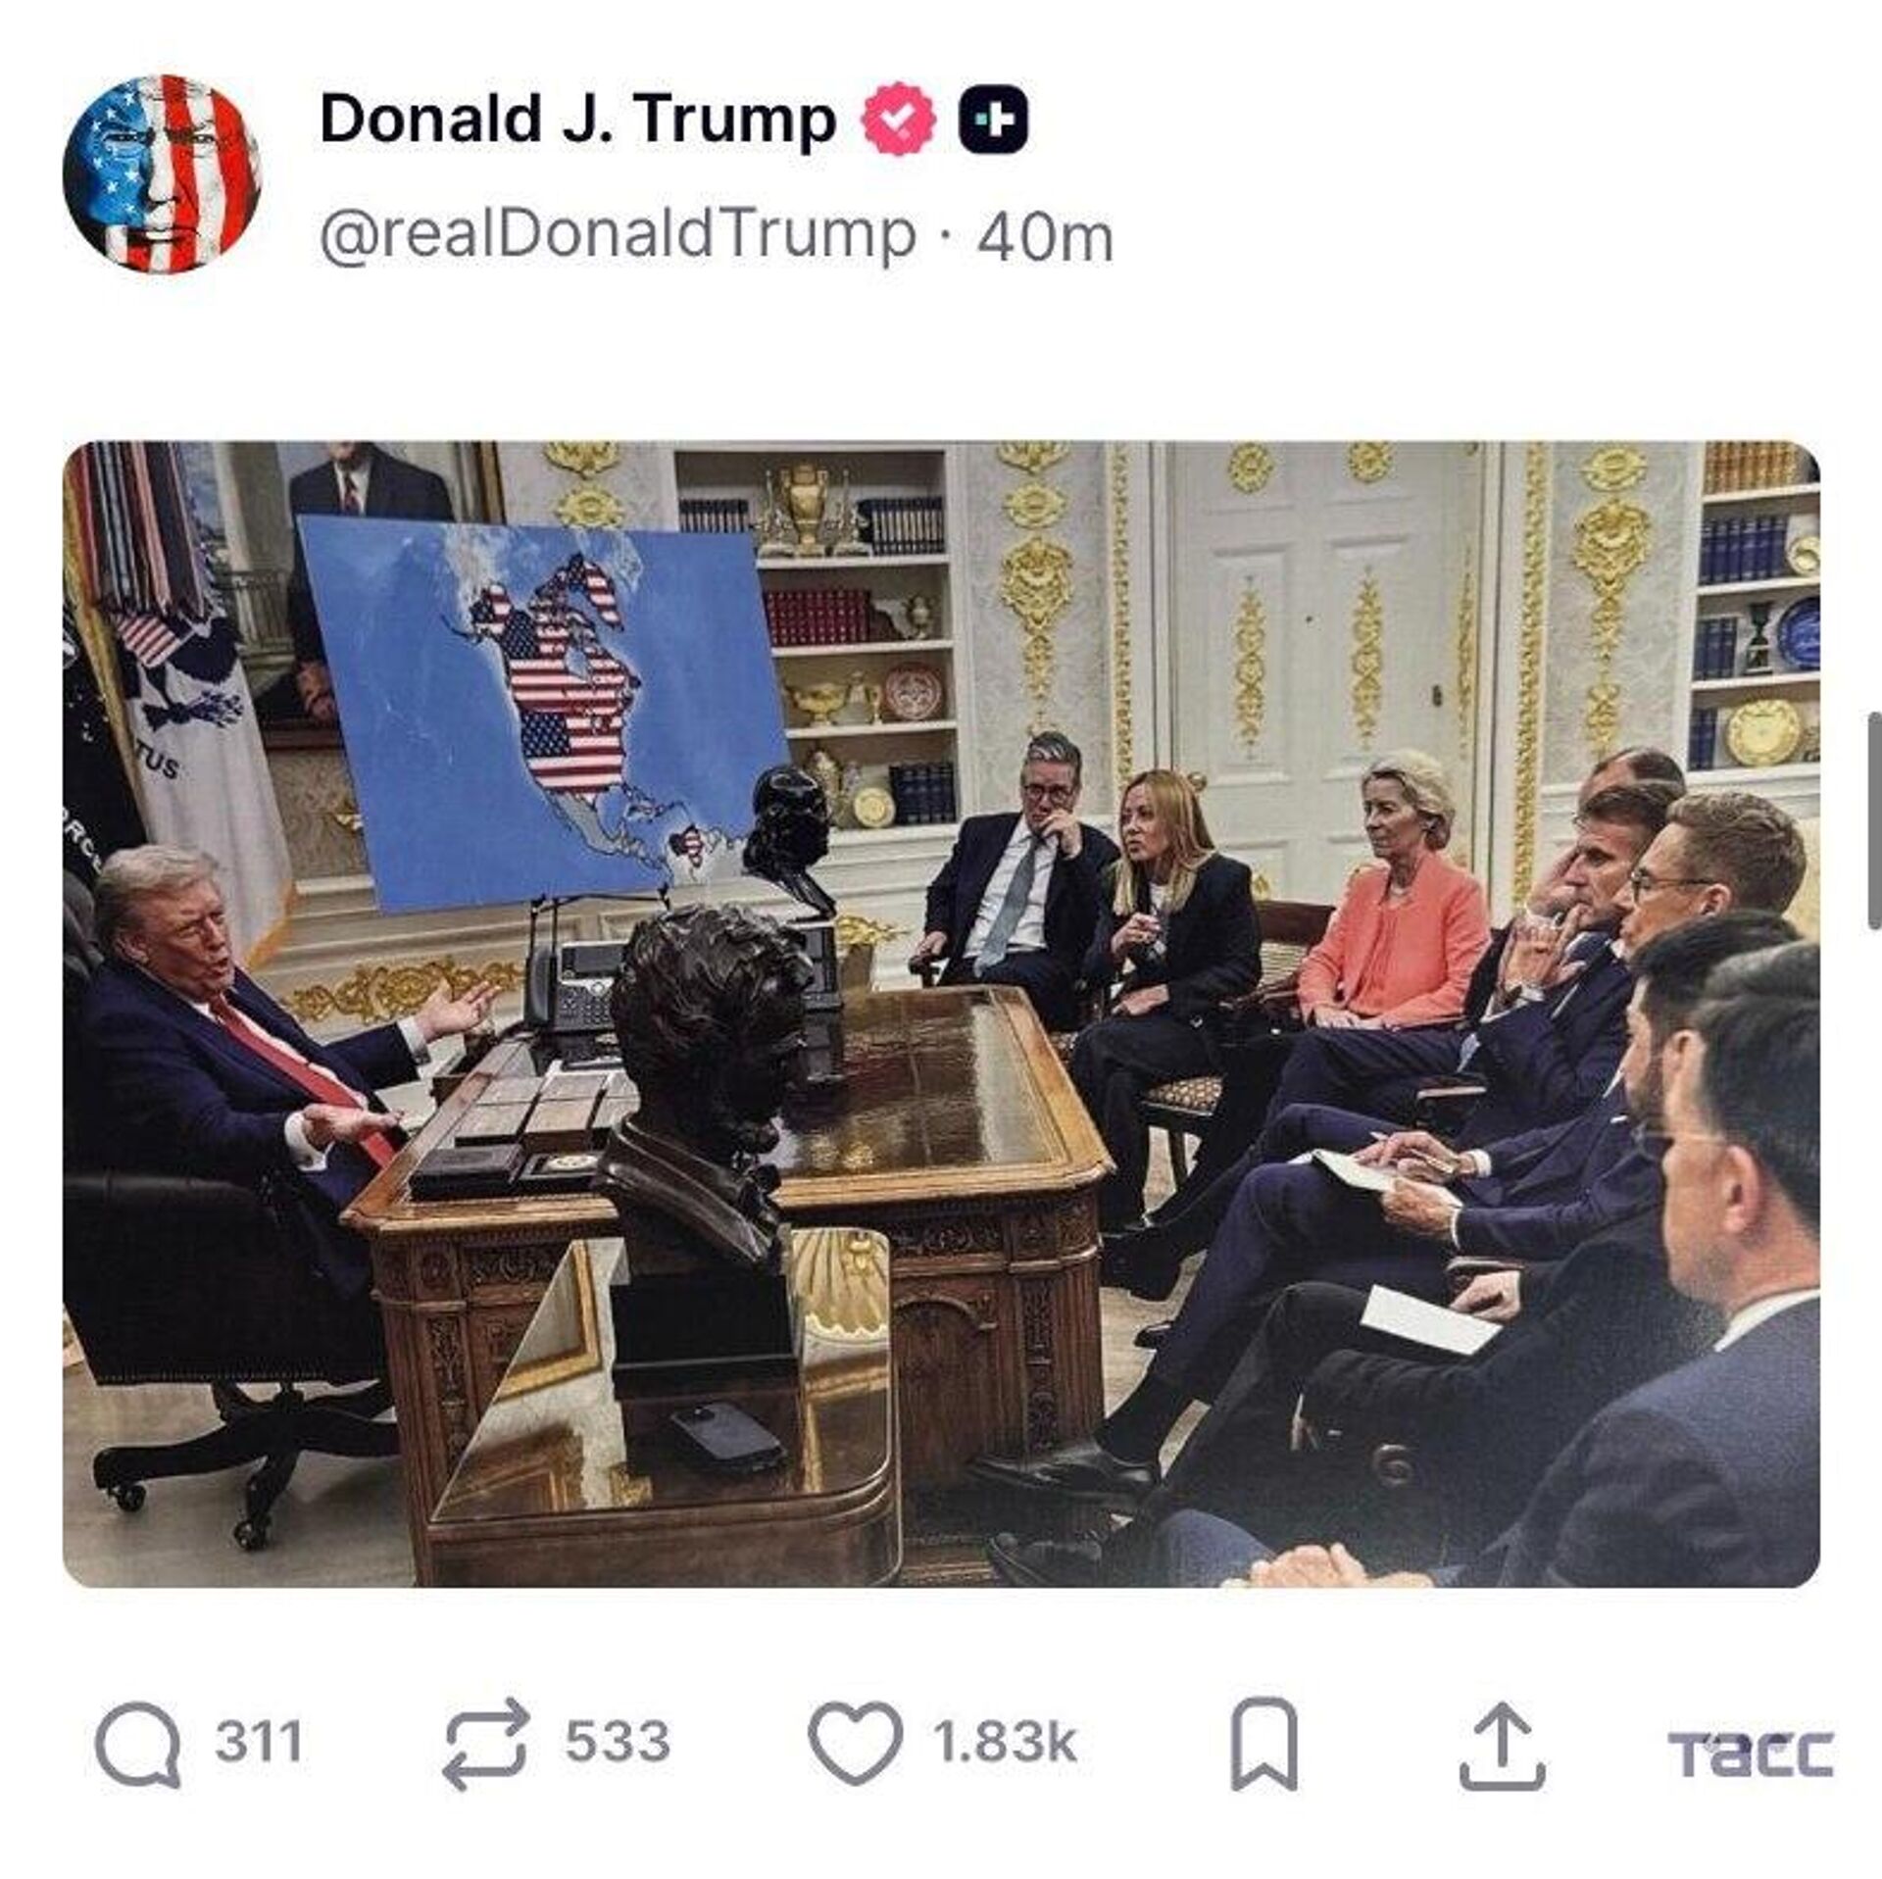Click the 40m post timestamp

1045,238
